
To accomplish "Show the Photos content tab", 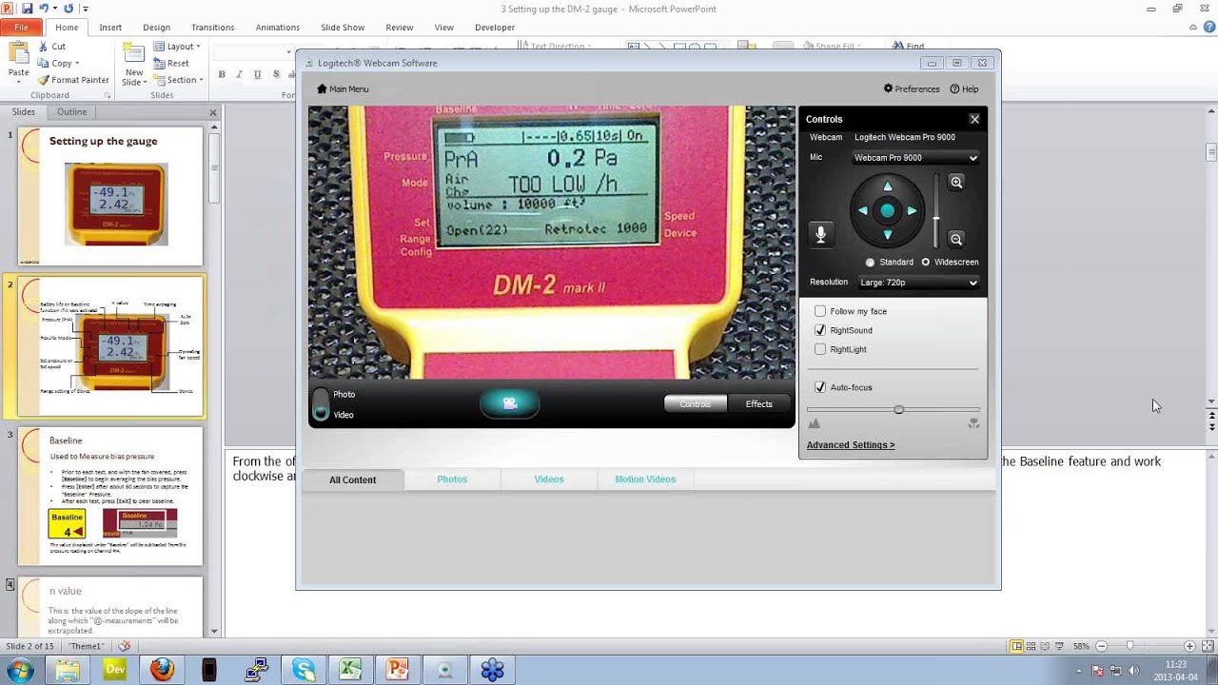I will click(452, 479).
